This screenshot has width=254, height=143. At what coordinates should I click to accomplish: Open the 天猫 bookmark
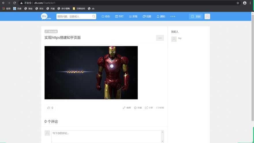[51, 9]
